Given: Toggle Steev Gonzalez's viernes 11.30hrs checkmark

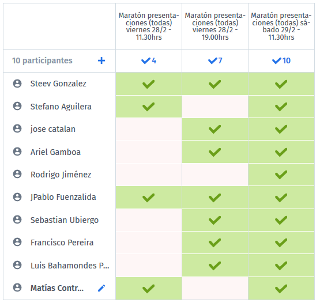Looking at the screenshot, I should pyautogui.click(x=149, y=84).
